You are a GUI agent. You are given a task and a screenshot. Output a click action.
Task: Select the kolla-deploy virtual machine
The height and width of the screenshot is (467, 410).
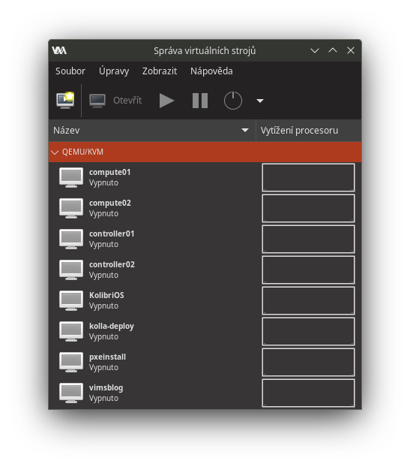point(205,331)
